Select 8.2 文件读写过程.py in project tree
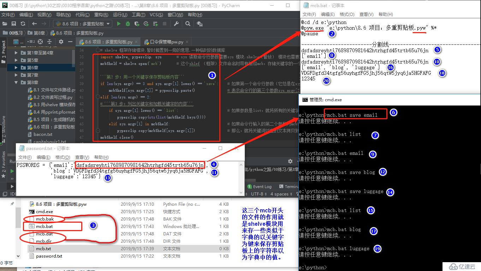 pos(50,97)
